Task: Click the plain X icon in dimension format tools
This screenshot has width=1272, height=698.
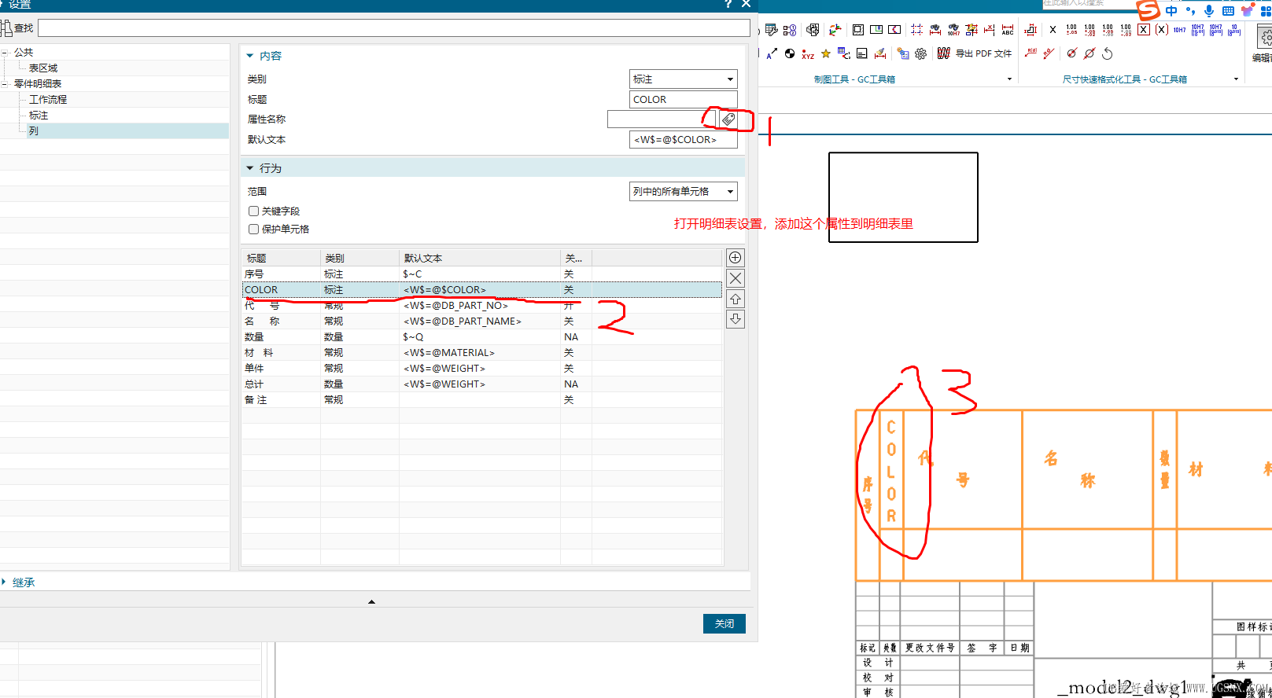Action: 1053,30
